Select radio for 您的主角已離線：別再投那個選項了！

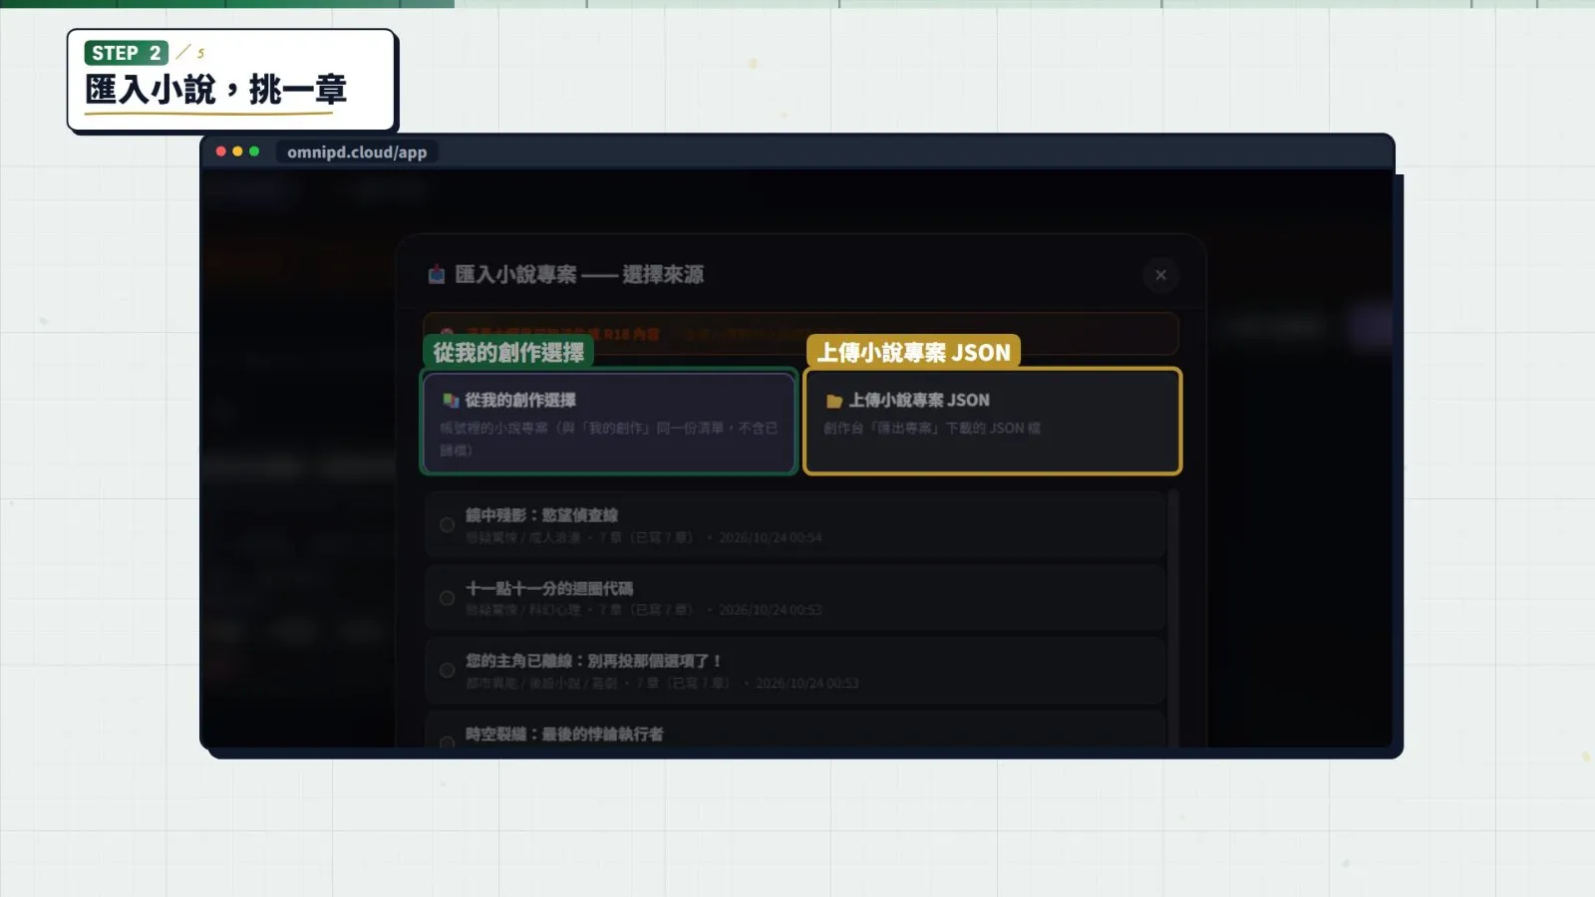click(x=447, y=671)
